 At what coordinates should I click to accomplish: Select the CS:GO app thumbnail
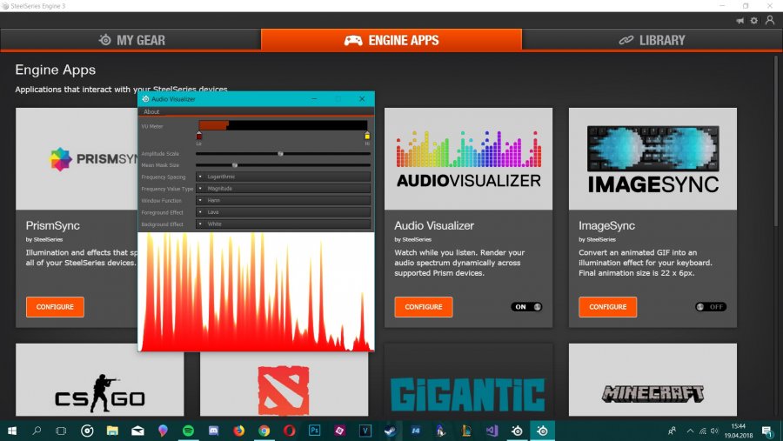(100, 379)
